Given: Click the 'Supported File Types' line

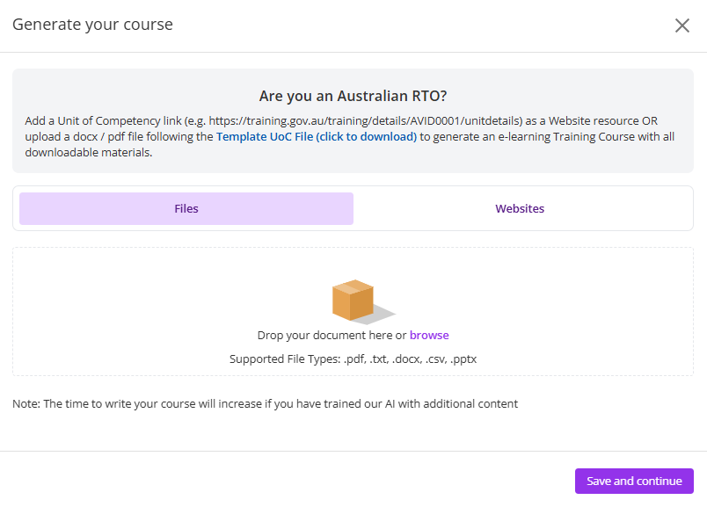Looking at the screenshot, I should (x=353, y=359).
